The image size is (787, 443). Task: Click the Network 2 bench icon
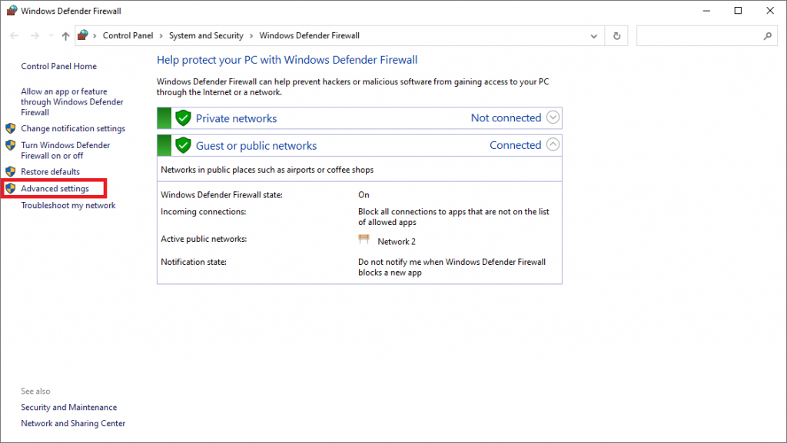pos(364,239)
